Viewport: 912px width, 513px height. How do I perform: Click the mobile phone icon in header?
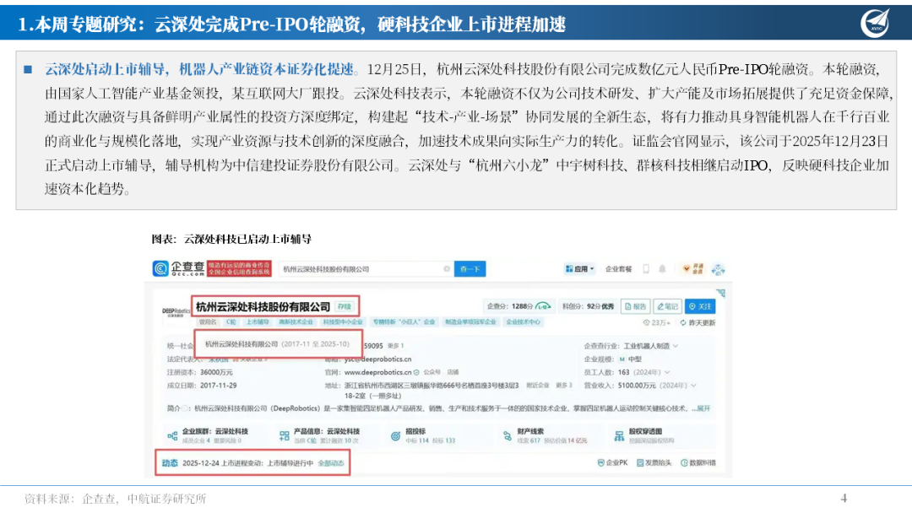[x=646, y=269]
